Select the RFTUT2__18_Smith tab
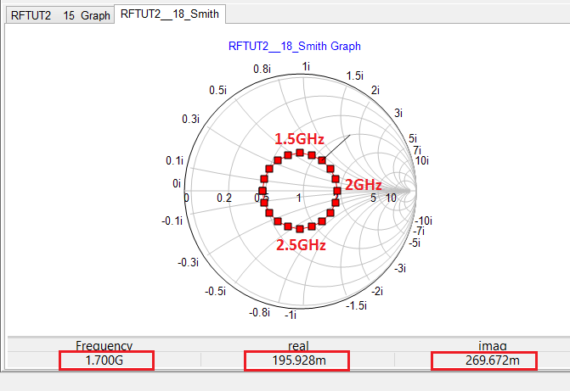This screenshot has width=570, height=391. 172,14
